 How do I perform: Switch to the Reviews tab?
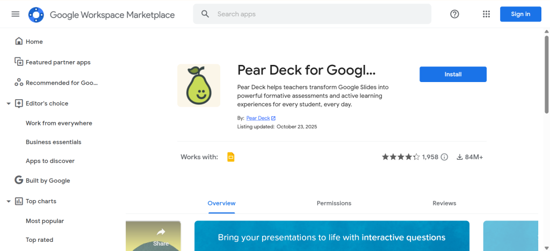click(444, 203)
